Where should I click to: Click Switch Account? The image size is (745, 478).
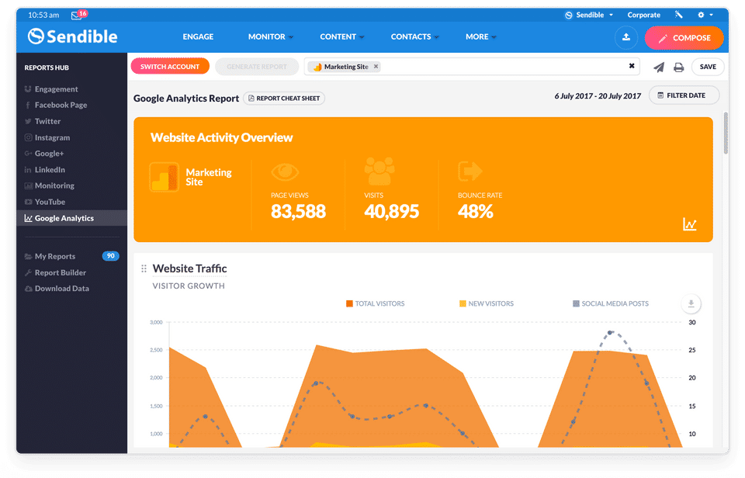coord(170,67)
